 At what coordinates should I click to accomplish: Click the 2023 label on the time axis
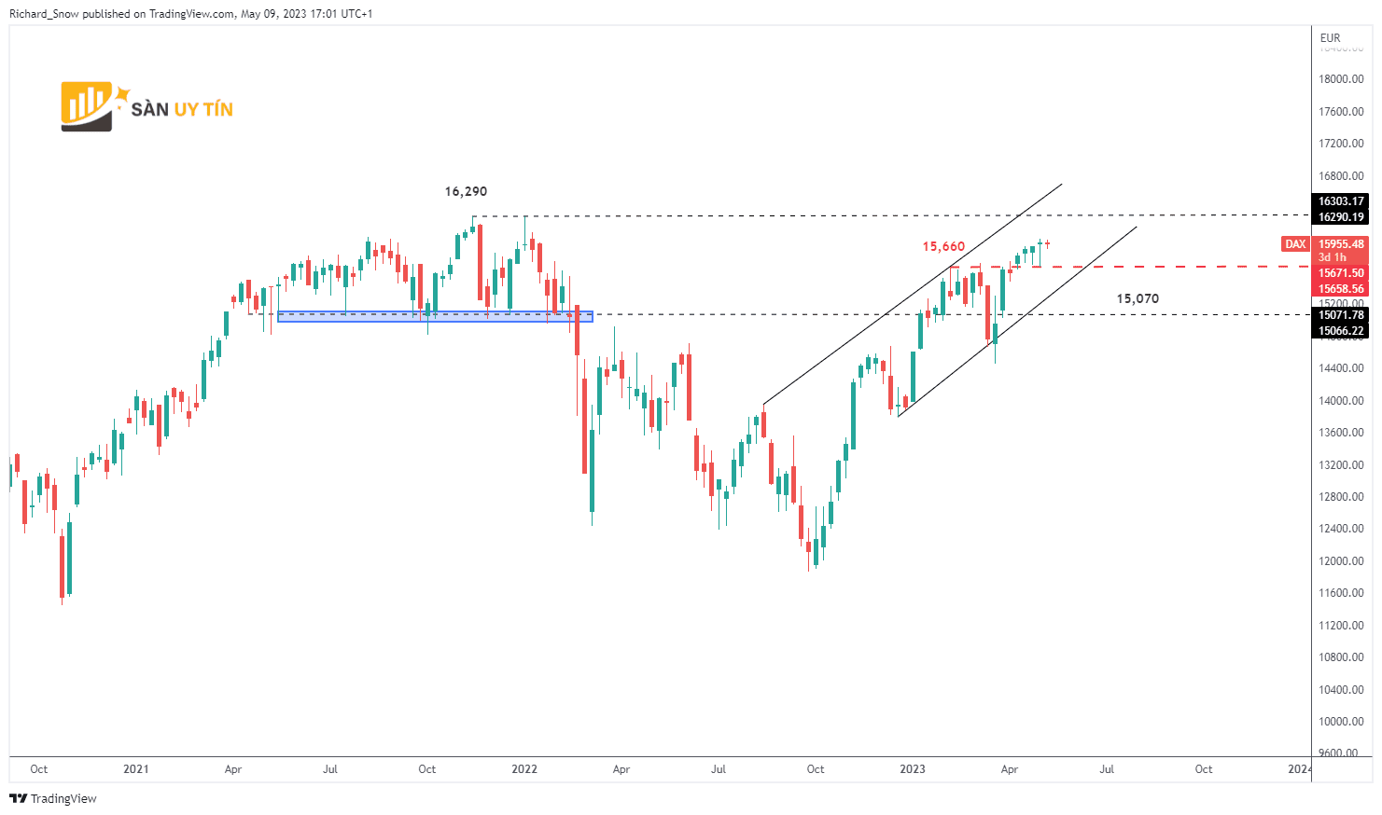tap(913, 769)
